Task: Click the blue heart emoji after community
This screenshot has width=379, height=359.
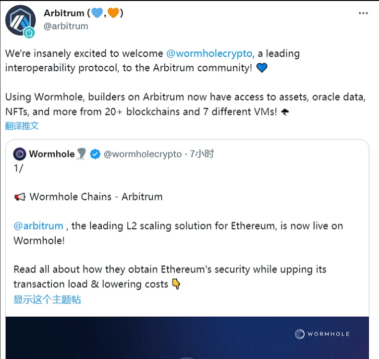Action: click(262, 68)
